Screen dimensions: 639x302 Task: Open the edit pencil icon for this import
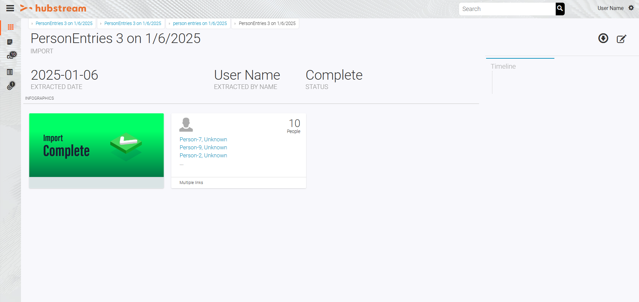coord(622,39)
